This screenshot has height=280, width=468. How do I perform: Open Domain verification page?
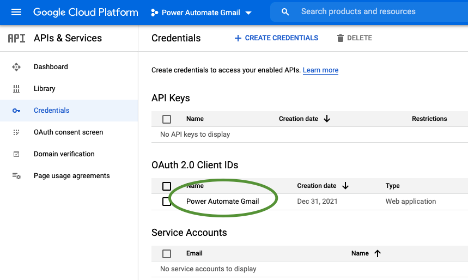coord(64,154)
